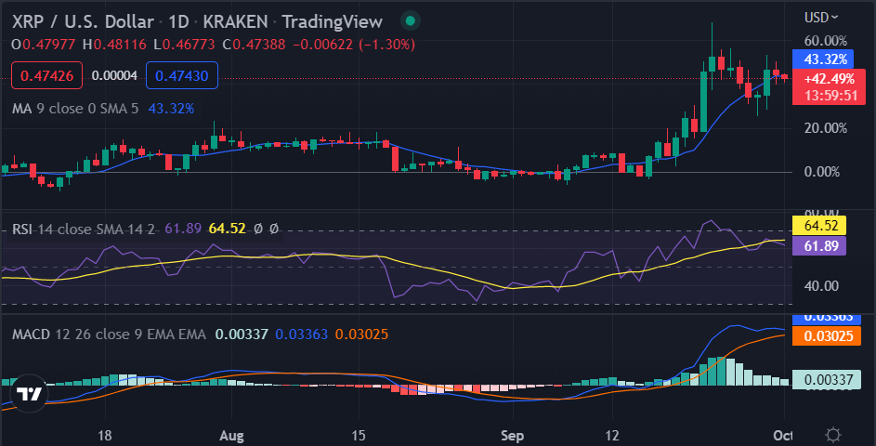Click the 40.00 RSI scale label
Image resolution: width=876 pixels, height=446 pixels.
821,286
